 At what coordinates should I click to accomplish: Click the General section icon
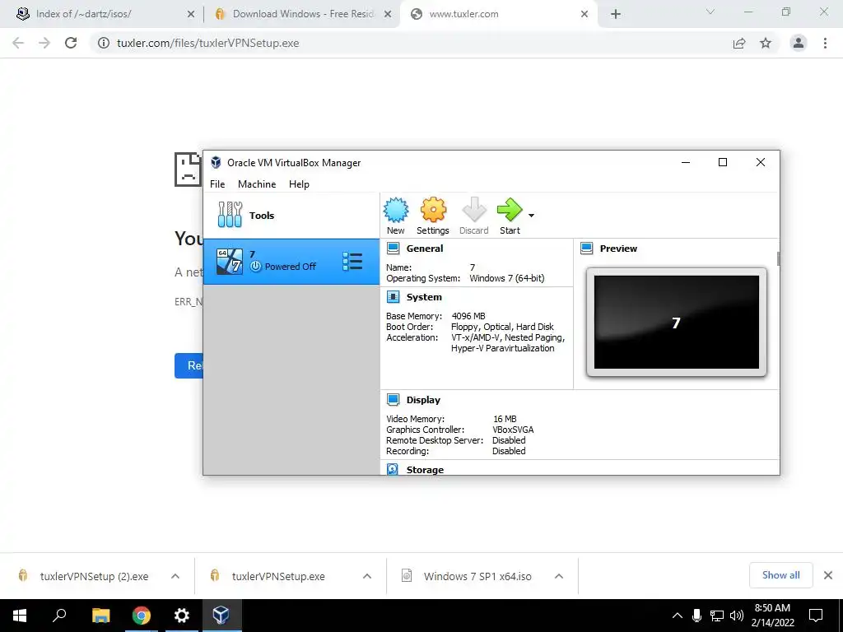click(x=393, y=249)
